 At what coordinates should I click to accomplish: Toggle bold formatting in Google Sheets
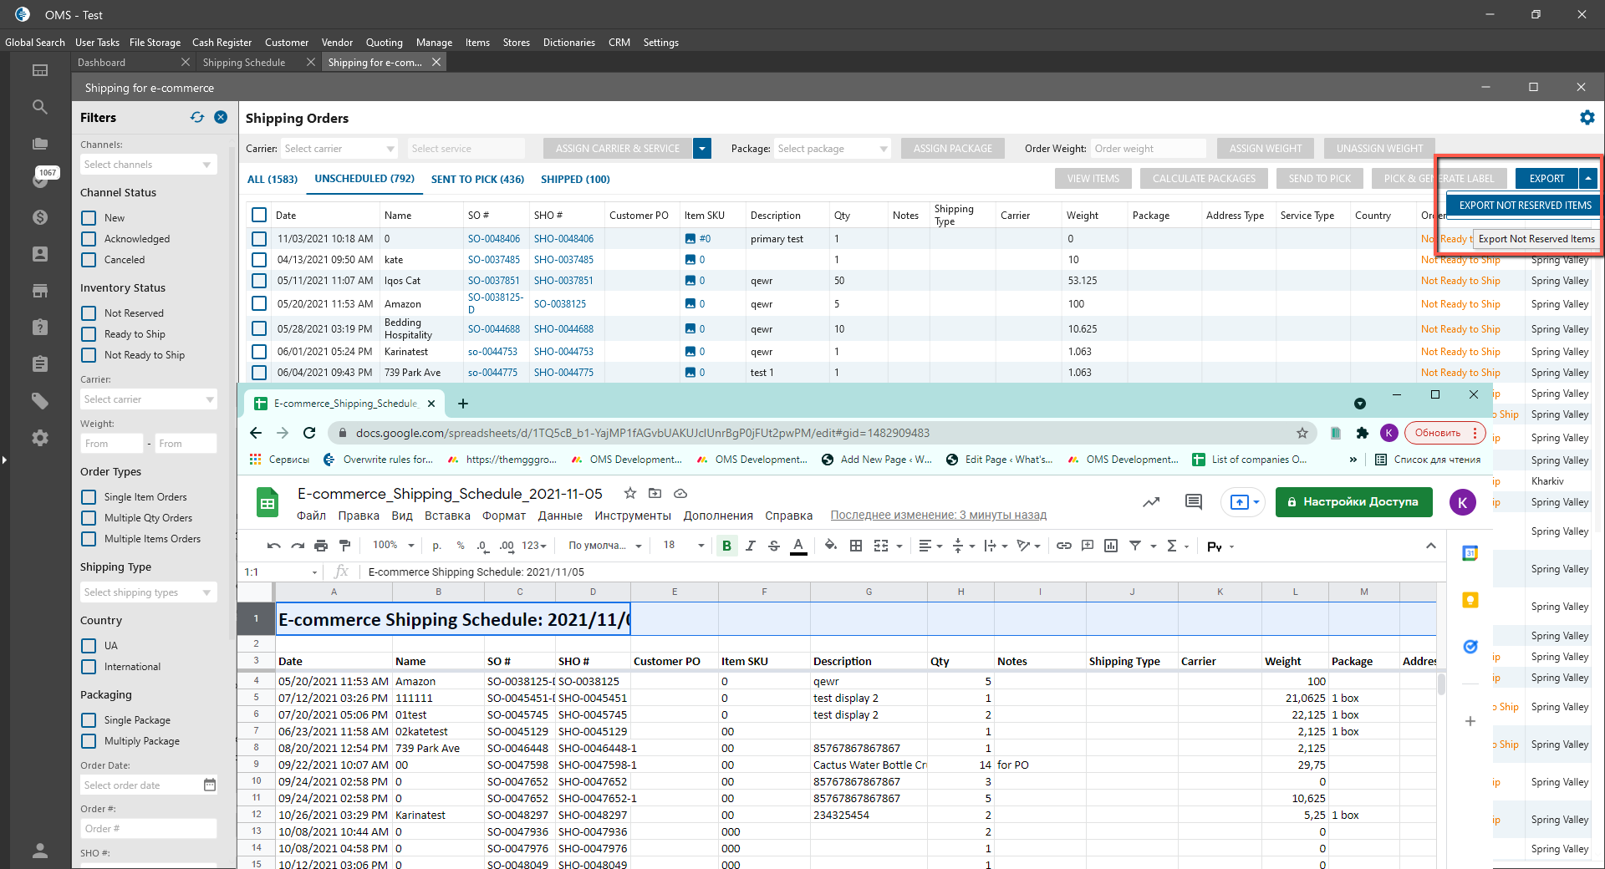coord(726,546)
